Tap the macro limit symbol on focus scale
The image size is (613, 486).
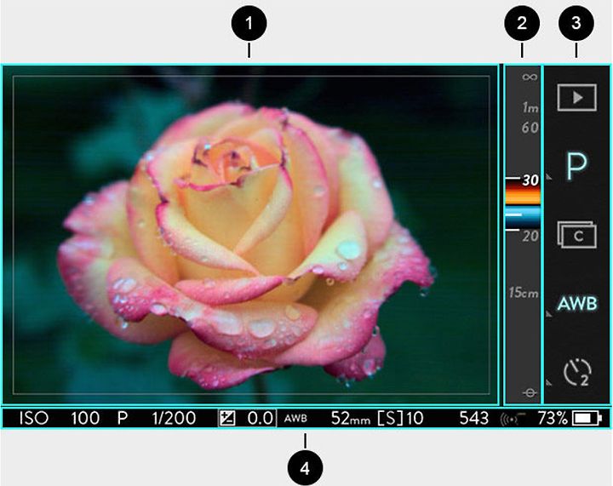pos(530,392)
